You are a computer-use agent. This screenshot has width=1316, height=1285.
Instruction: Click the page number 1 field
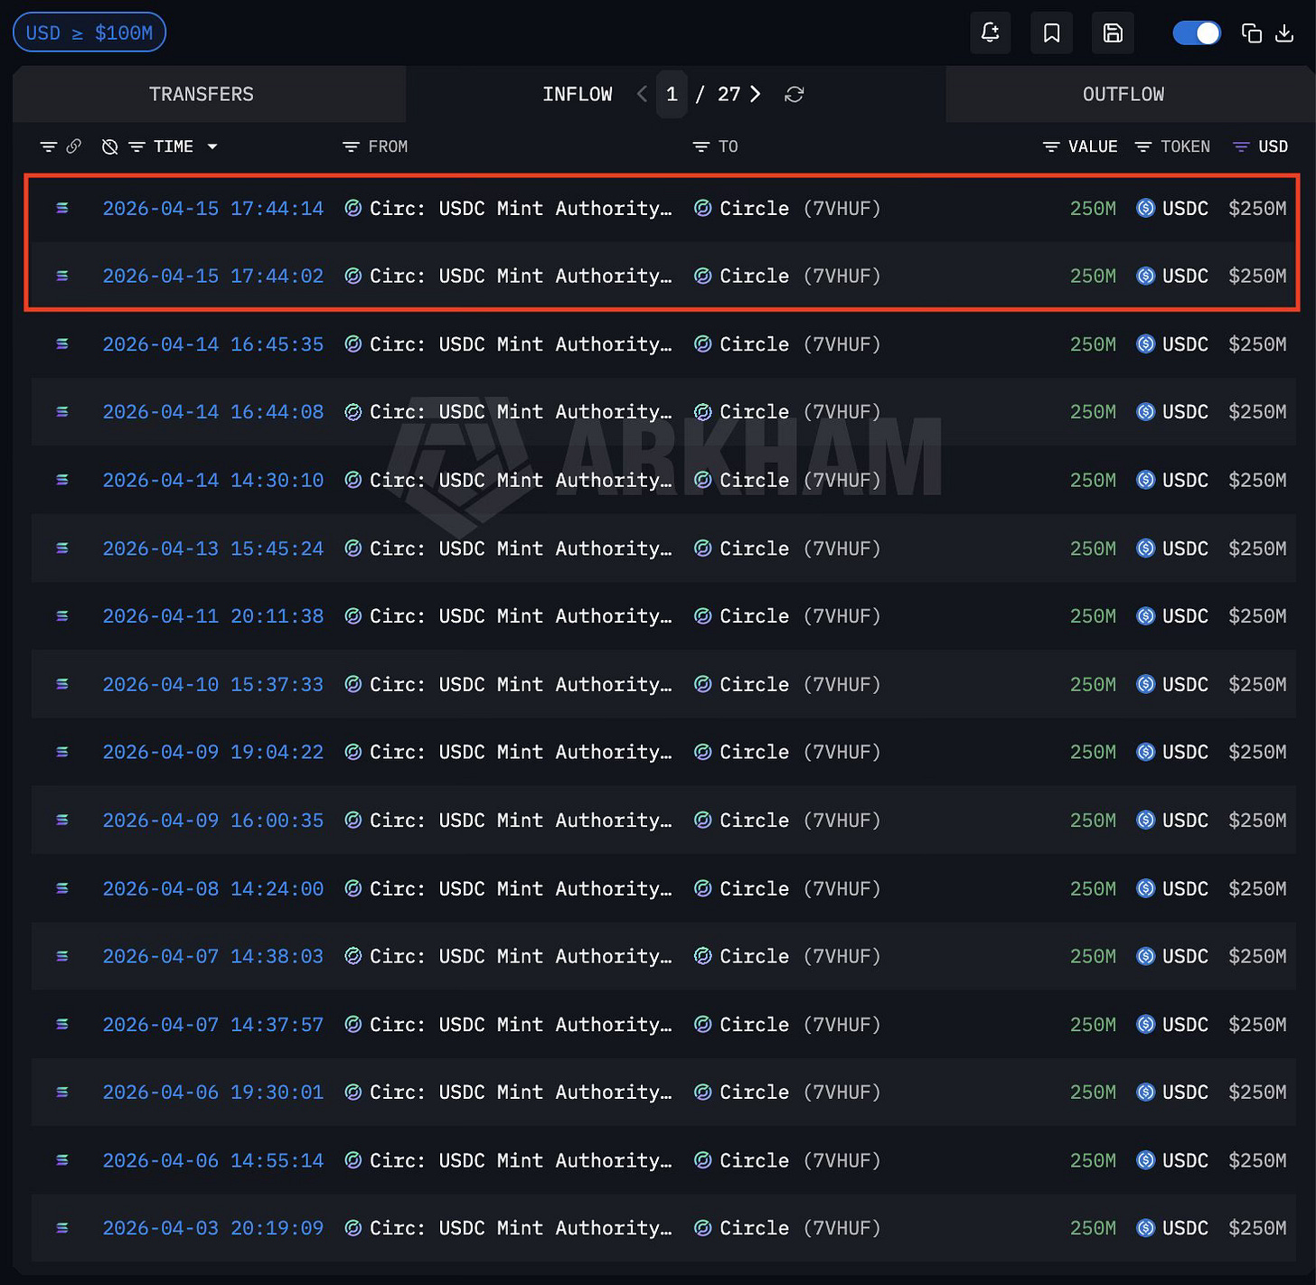pos(672,94)
